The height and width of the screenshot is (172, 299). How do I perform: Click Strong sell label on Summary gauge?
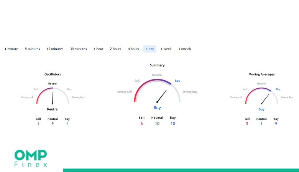[125, 92]
